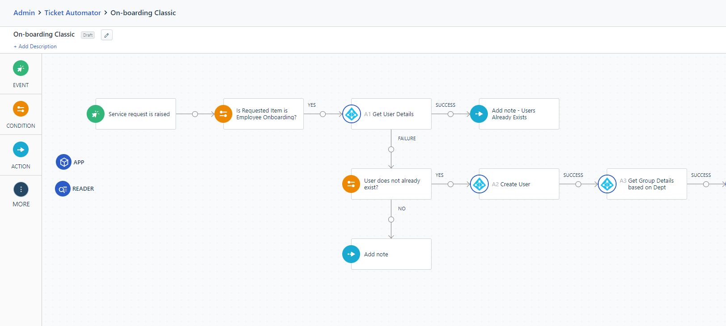Image resolution: width=726 pixels, height=326 pixels.
Task: Open the Add note - Users Already Exists node
Action: coord(519,114)
